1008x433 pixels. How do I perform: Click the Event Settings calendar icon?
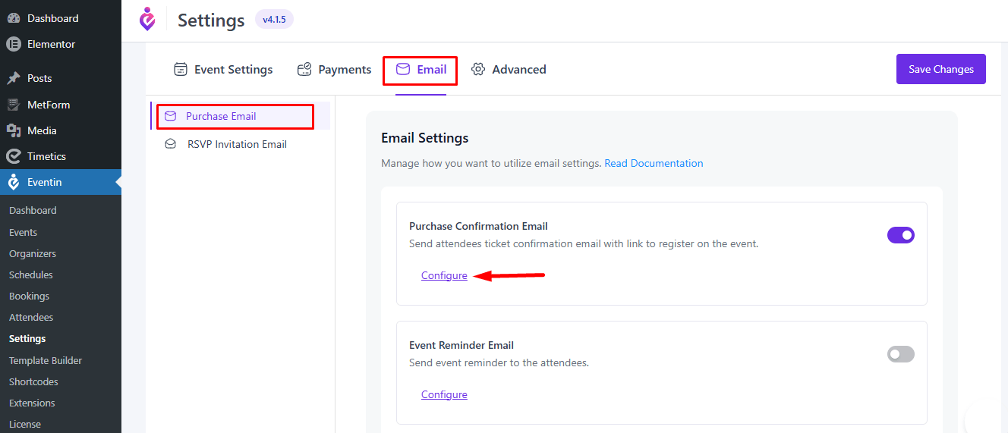tap(181, 70)
